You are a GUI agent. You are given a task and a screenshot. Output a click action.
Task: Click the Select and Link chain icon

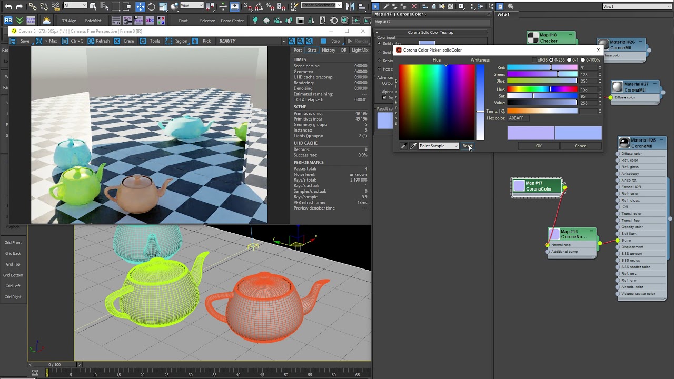click(x=33, y=6)
